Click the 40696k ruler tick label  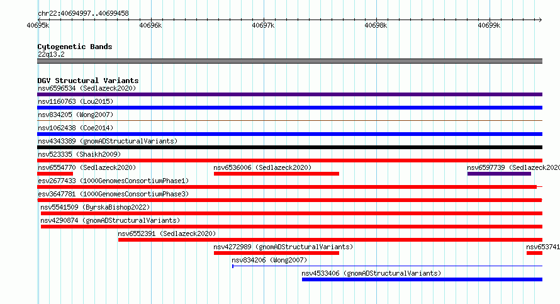[150, 25]
